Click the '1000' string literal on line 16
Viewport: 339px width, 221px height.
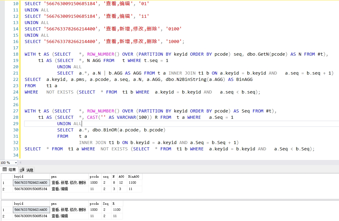174,41
